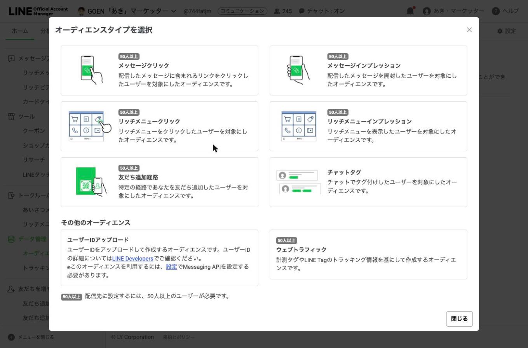Open 規約とポリシー footer link
This screenshot has width=528, height=348.
(x=179, y=337)
